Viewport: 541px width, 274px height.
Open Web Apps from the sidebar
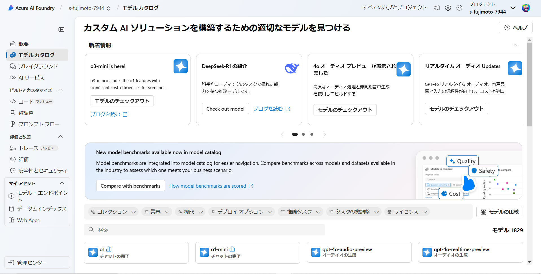point(37,220)
